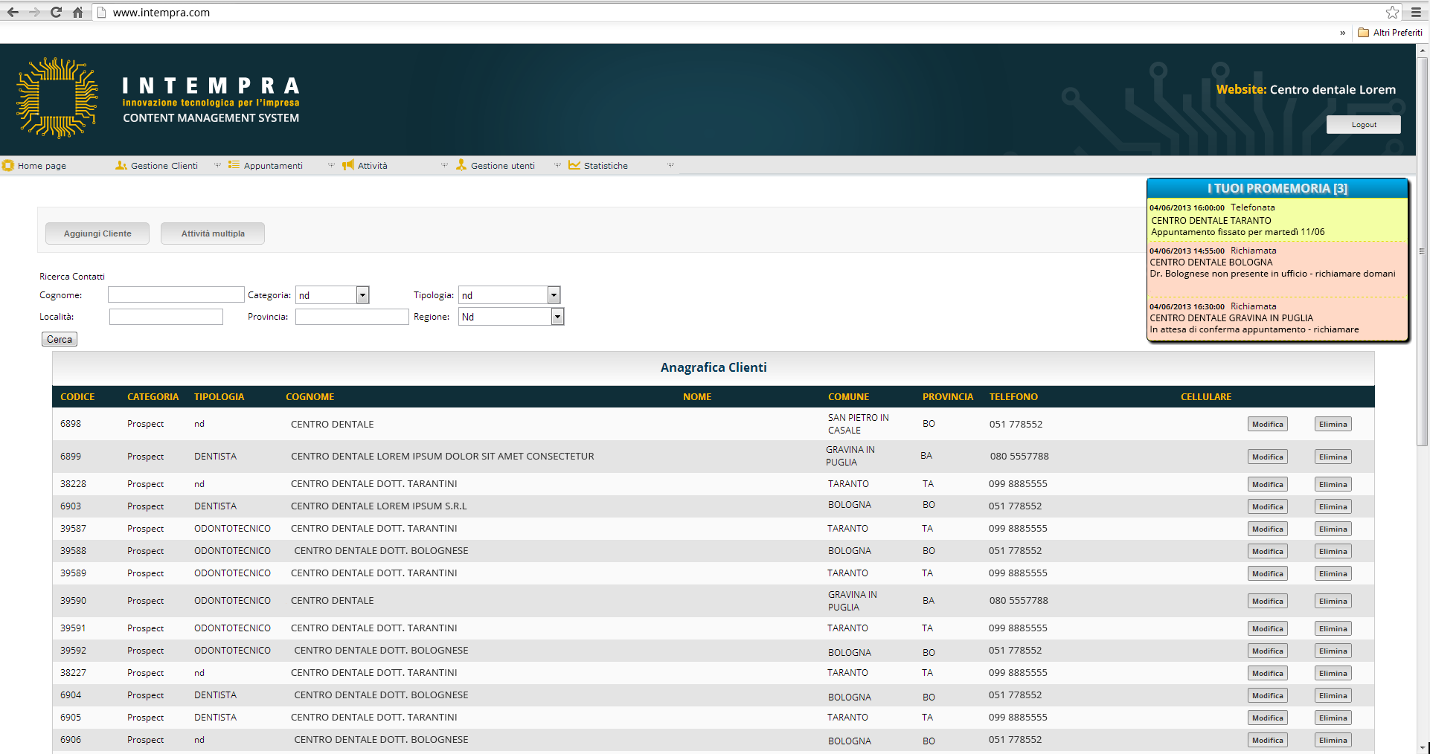
Task: Click the CODICE column header
Action: (77, 397)
